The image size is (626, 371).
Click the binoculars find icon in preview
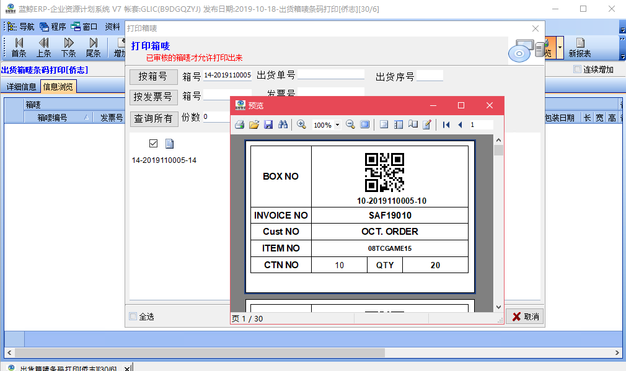pyautogui.click(x=283, y=125)
